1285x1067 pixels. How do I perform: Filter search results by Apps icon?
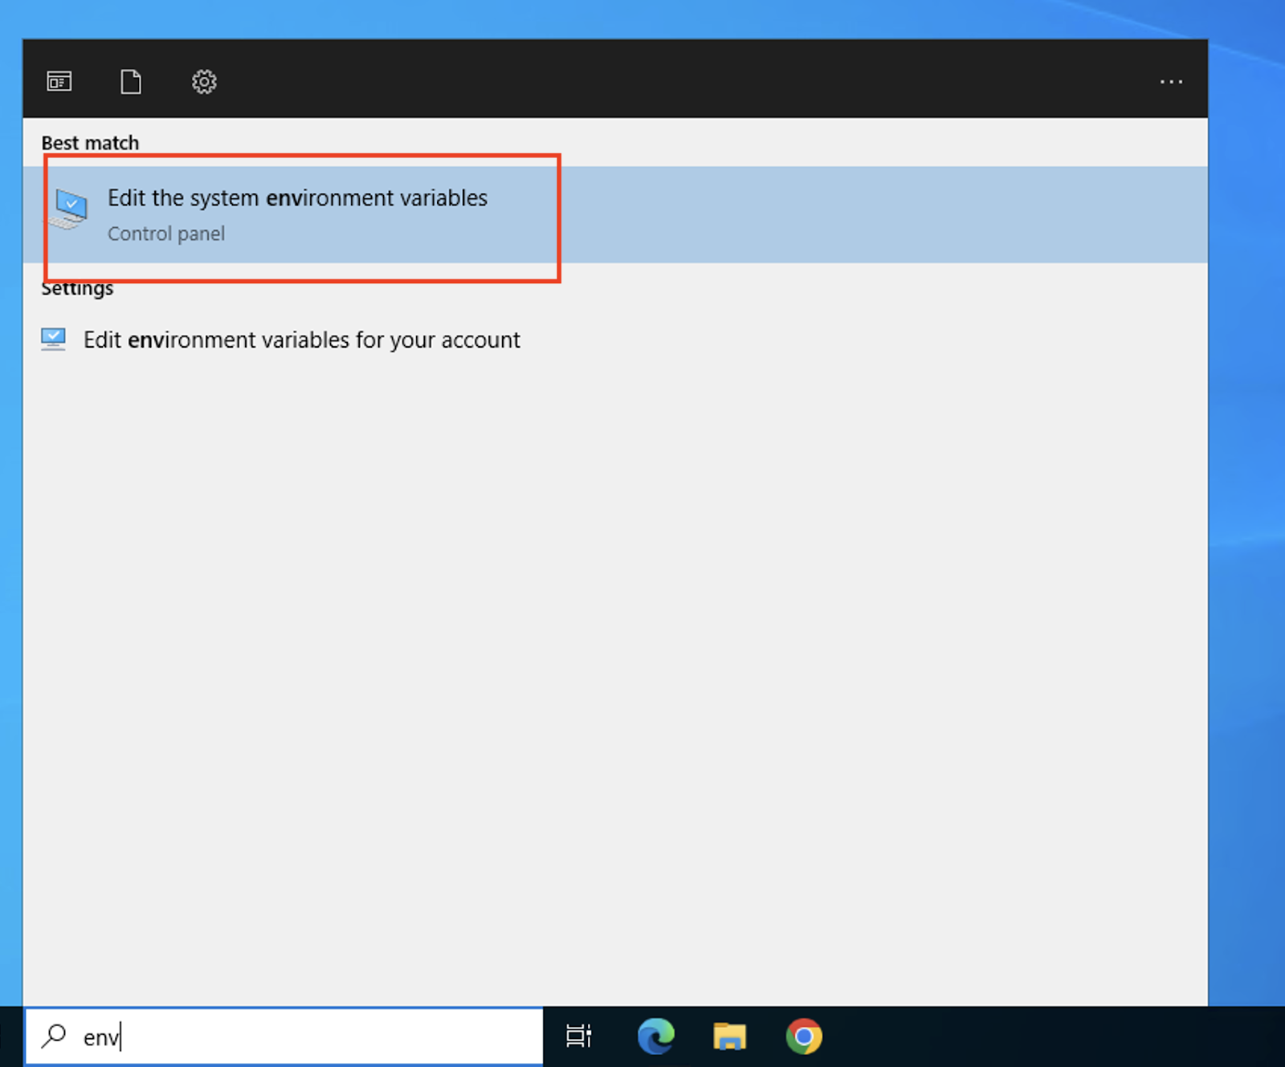(x=59, y=82)
